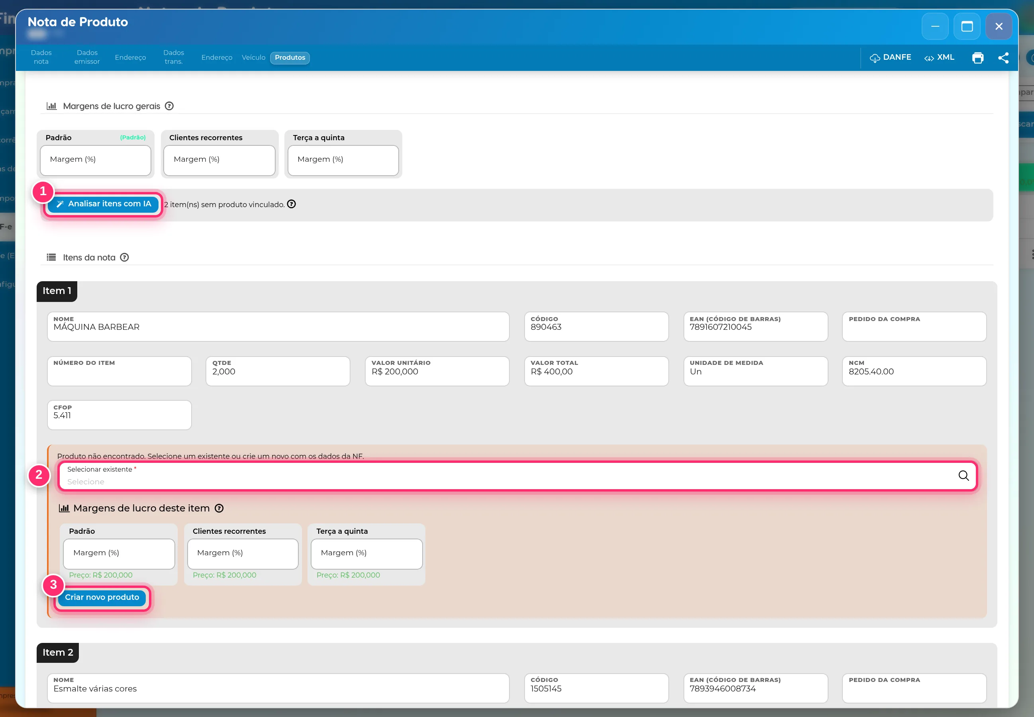Click Analisar itens com IA button
1034x717 pixels.
click(x=103, y=204)
